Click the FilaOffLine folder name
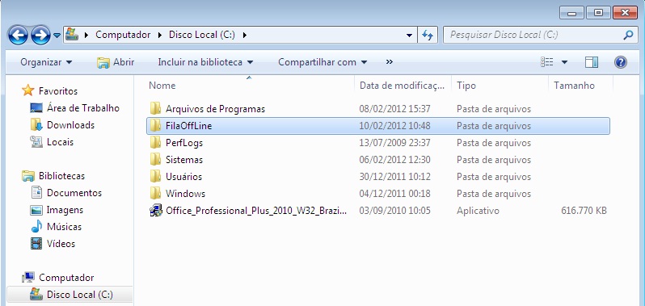Screen dimensions: 645x306 (189, 126)
